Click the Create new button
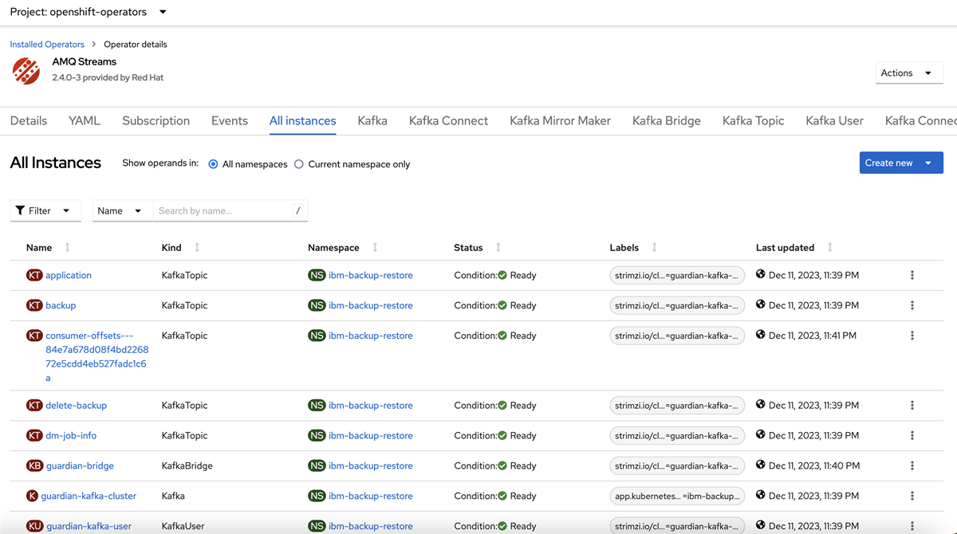The height and width of the screenshot is (534, 957). [888, 163]
